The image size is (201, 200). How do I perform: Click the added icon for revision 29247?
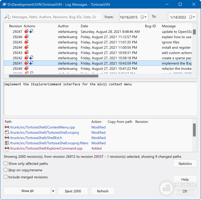tap(31, 31)
